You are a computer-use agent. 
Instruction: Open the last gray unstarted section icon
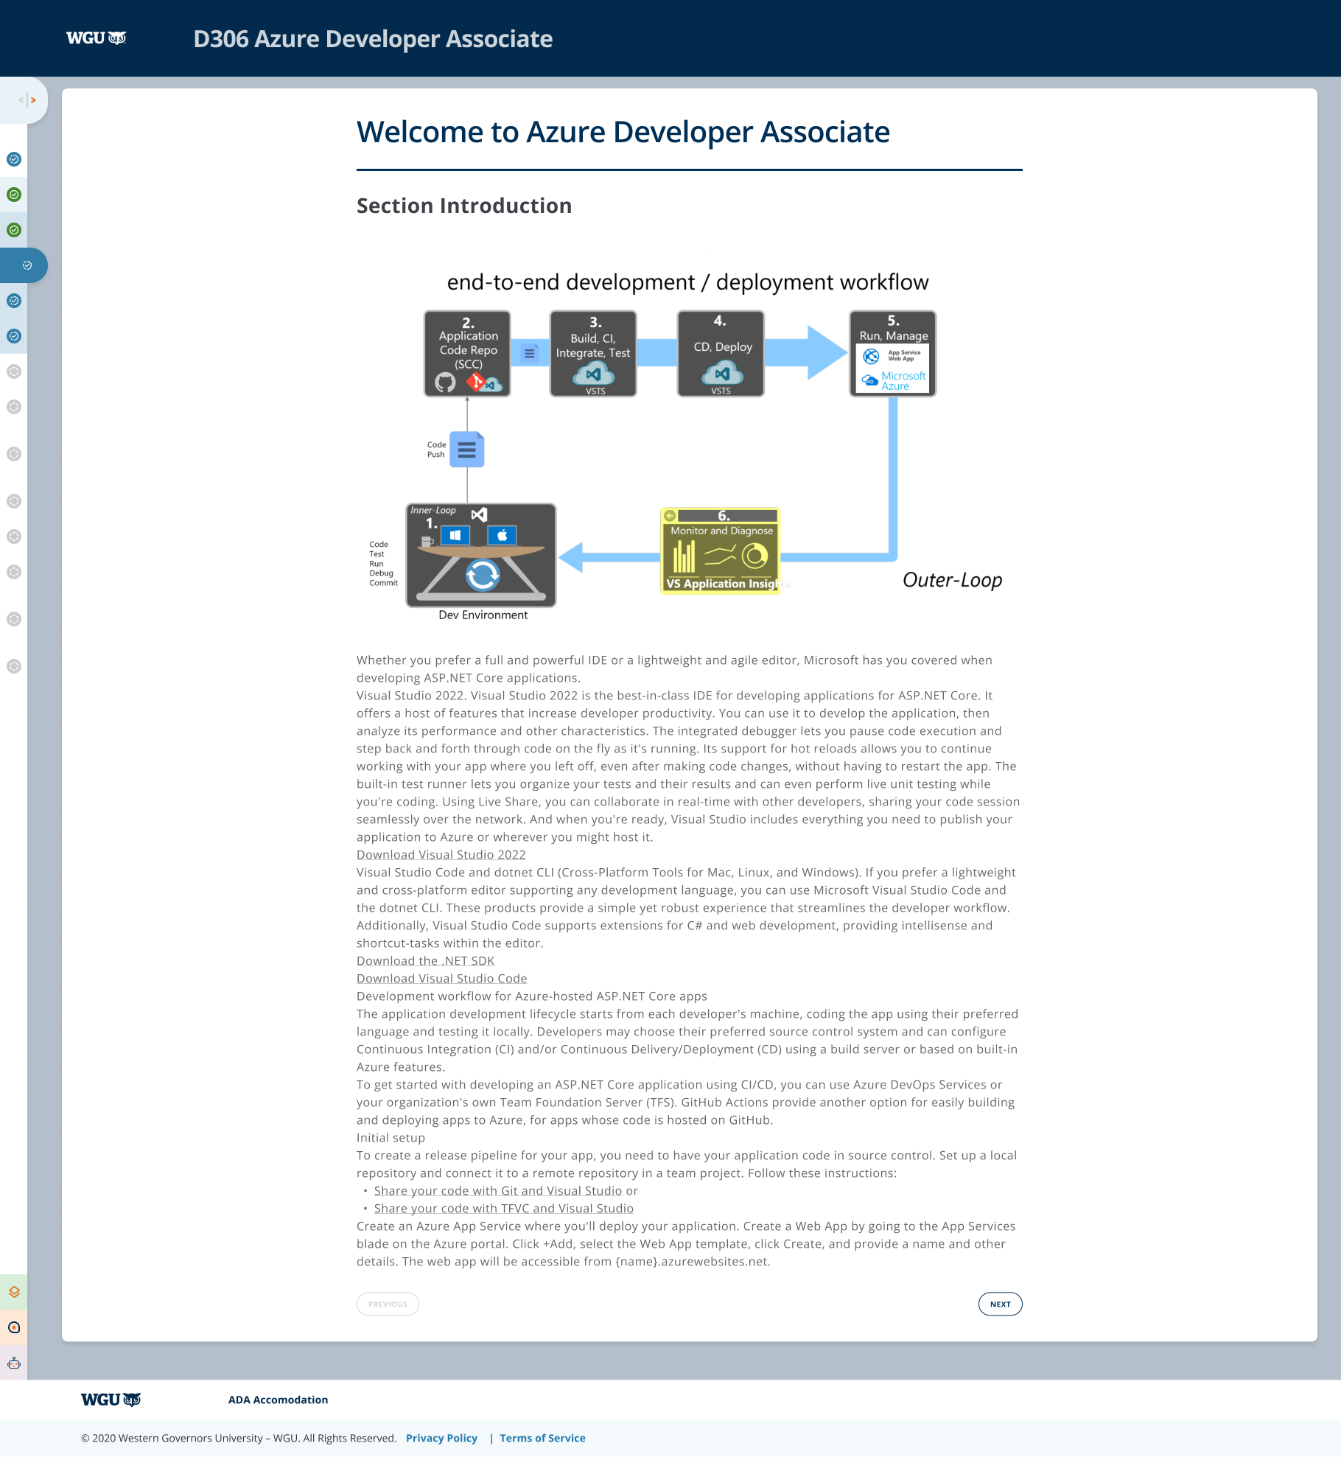[14, 666]
